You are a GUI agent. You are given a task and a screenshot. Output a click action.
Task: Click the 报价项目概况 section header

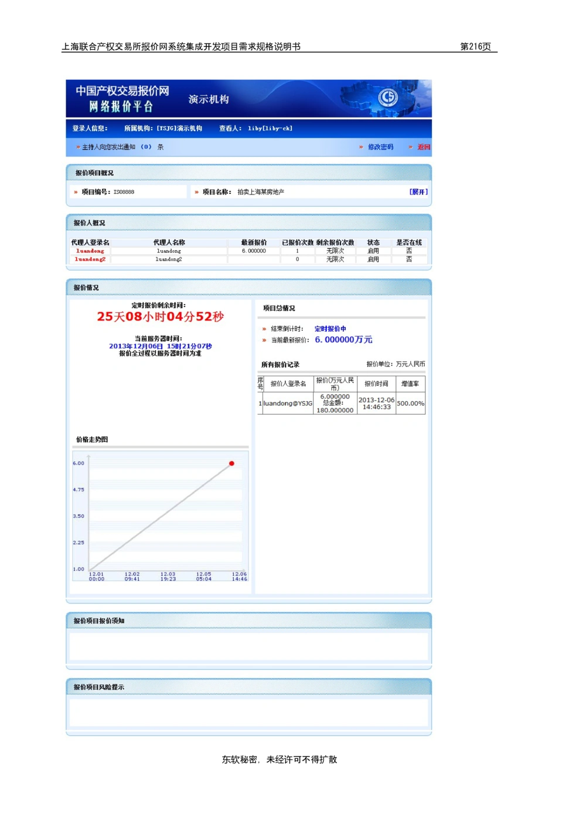pos(94,173)
